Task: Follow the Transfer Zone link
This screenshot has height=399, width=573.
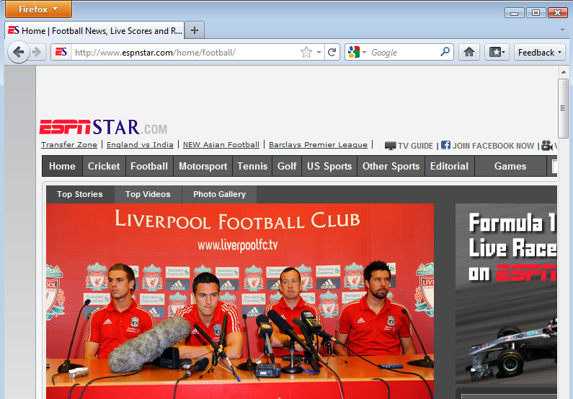Action: coord(69,144)
